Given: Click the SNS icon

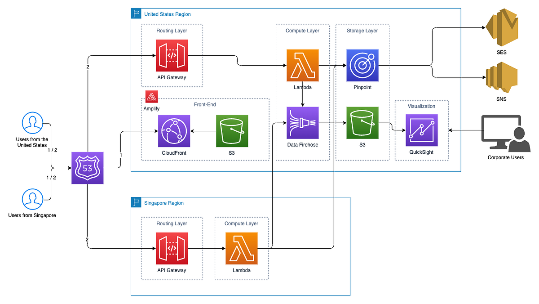Looking at the screenshot, I should (502, 77).
